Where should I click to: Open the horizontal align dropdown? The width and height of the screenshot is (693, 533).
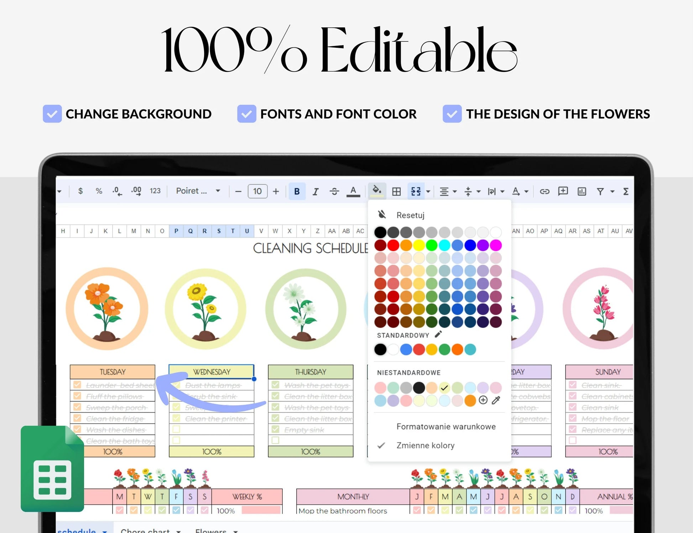(455, 192)
